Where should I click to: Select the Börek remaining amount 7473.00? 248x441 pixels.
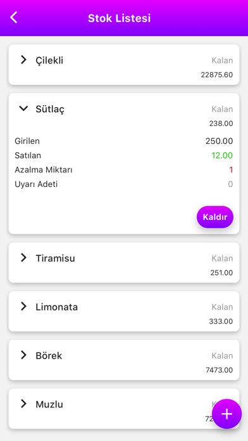point(219,370)
